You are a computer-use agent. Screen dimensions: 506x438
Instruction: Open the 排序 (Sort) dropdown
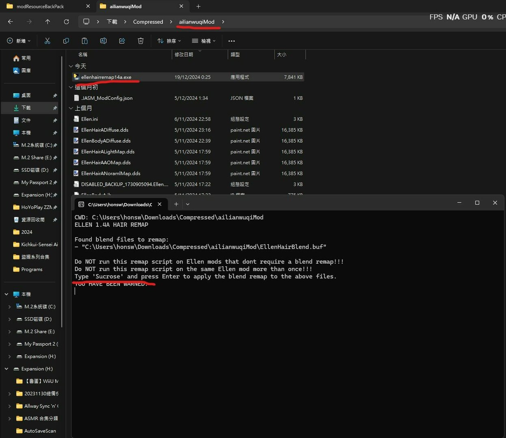[x=169, y=41]
